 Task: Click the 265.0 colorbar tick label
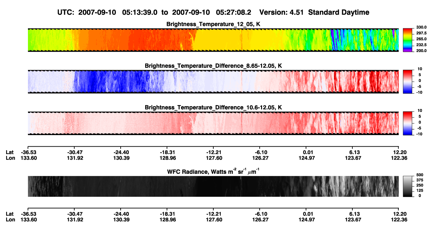tap(421, 39)
